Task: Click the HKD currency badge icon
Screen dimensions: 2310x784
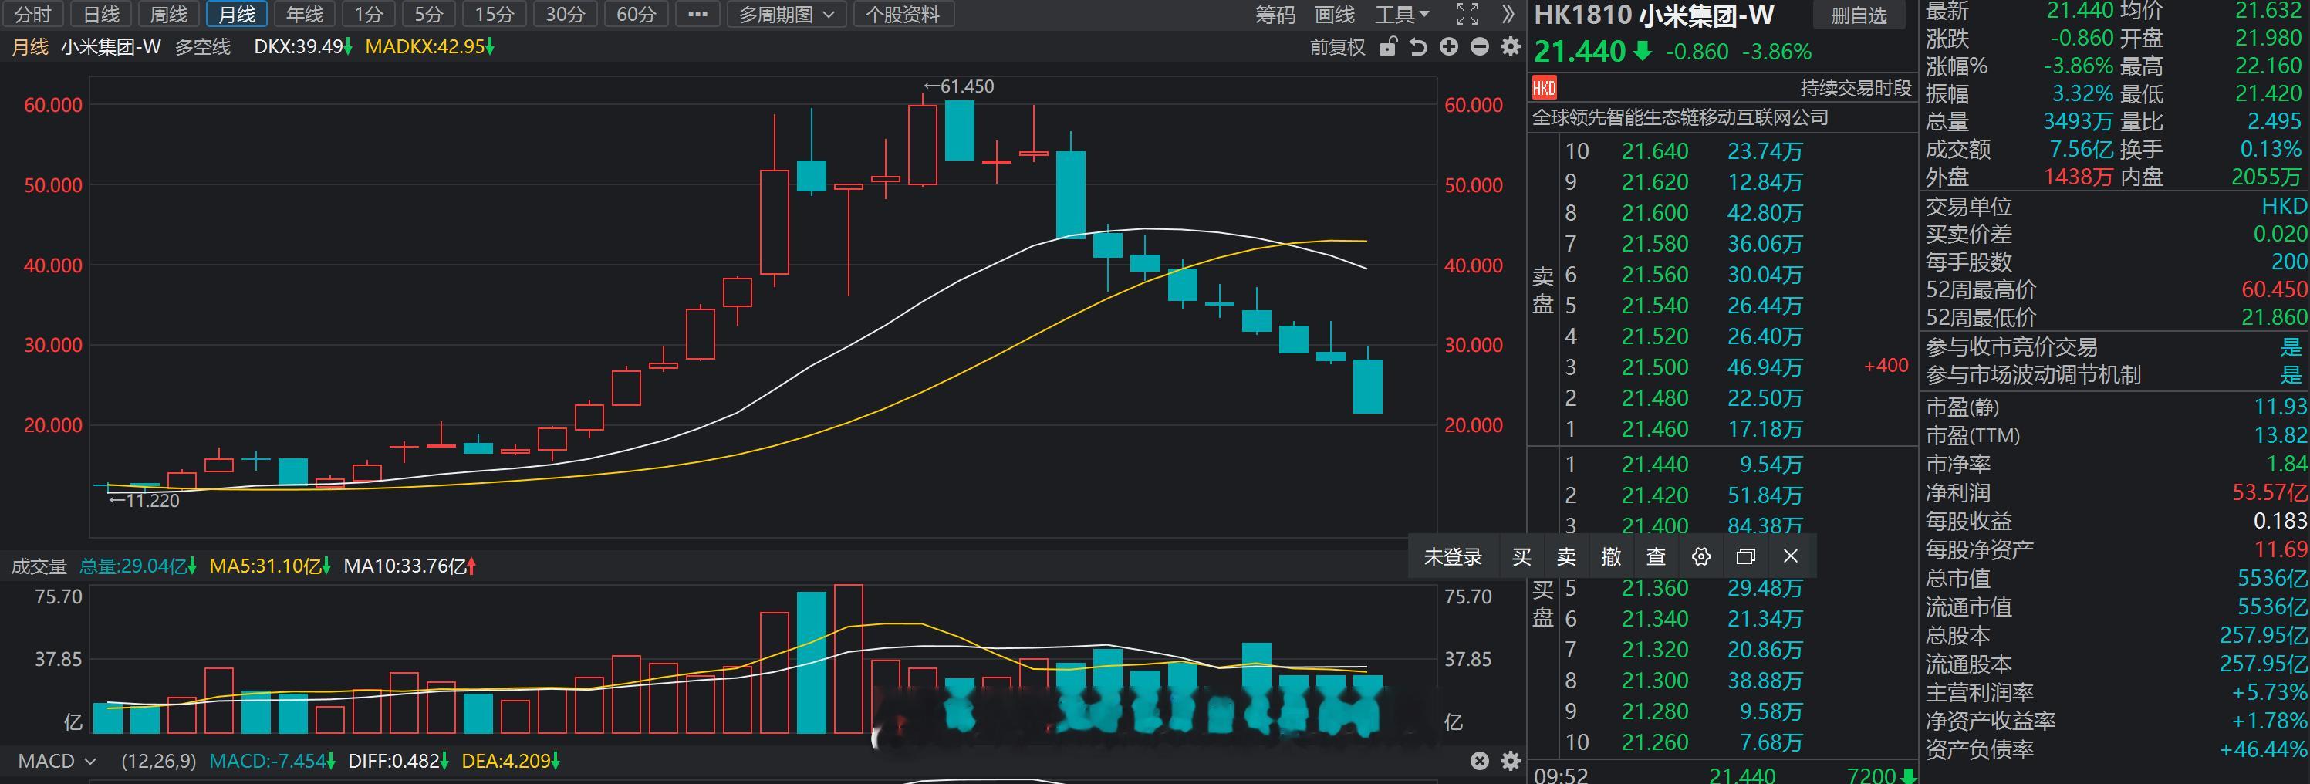Action: [x=1544, y=88]
